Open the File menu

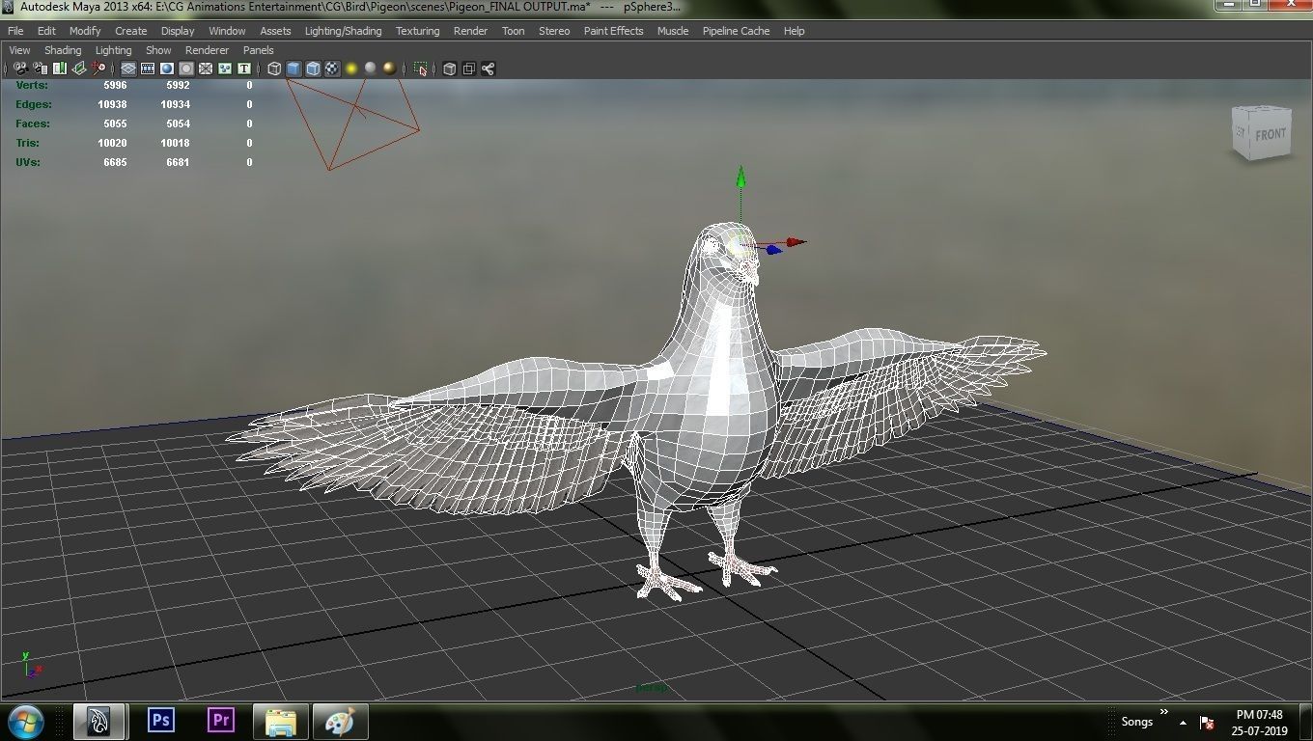click(x=15, y=31)
